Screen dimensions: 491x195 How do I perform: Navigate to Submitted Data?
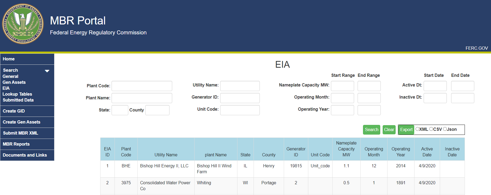coord(18,100)
